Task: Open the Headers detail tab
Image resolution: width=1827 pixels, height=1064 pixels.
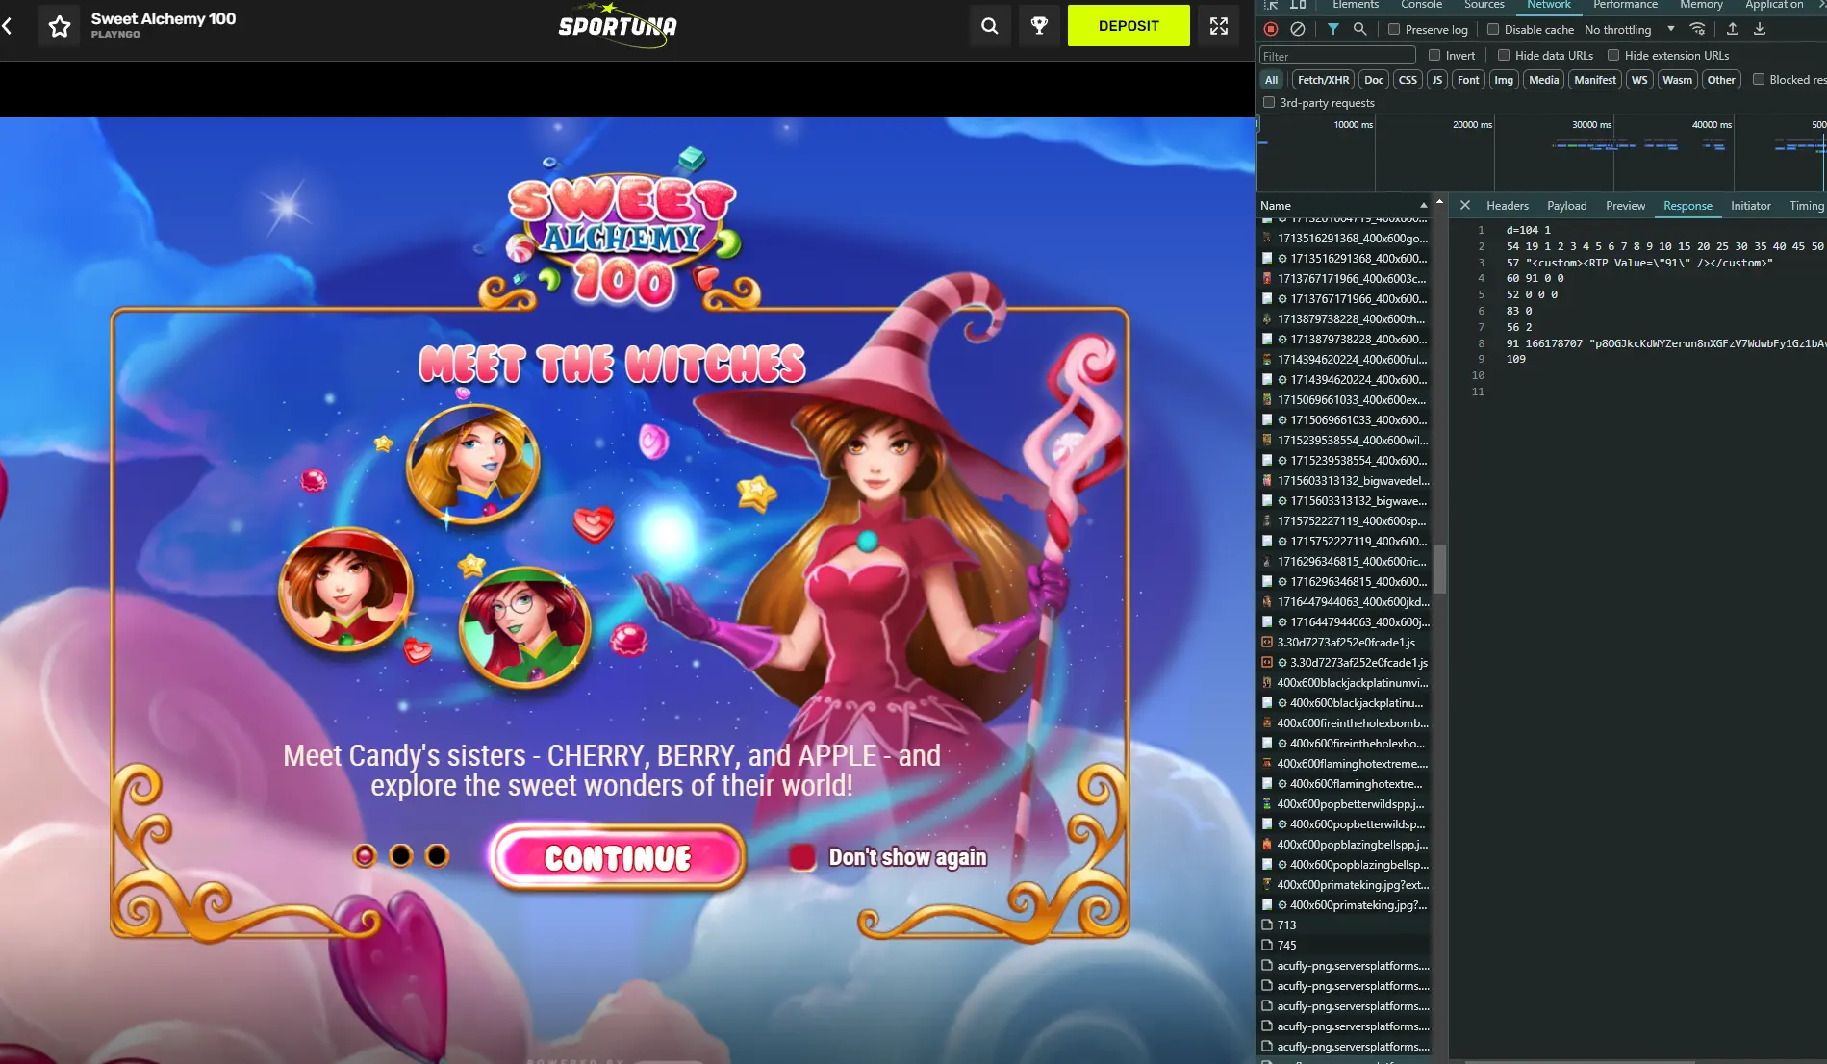Action: click(x=1507, y=205)
